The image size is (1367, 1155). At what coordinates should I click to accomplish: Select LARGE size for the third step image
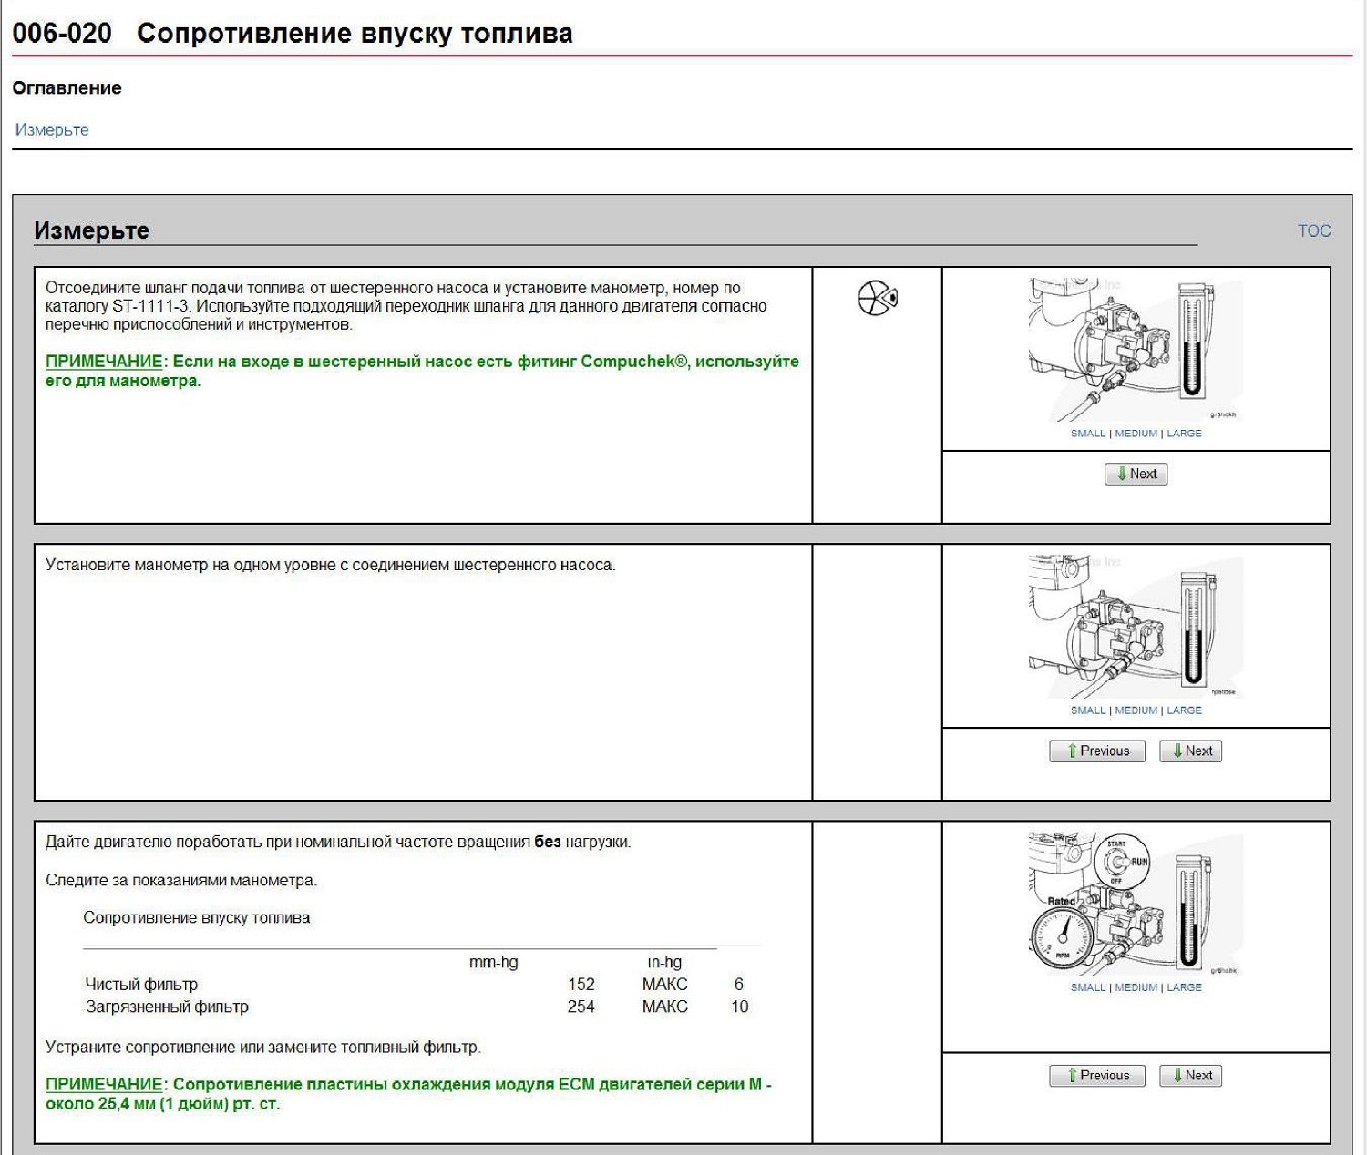pyautogui.click(x=1184, y=987)
